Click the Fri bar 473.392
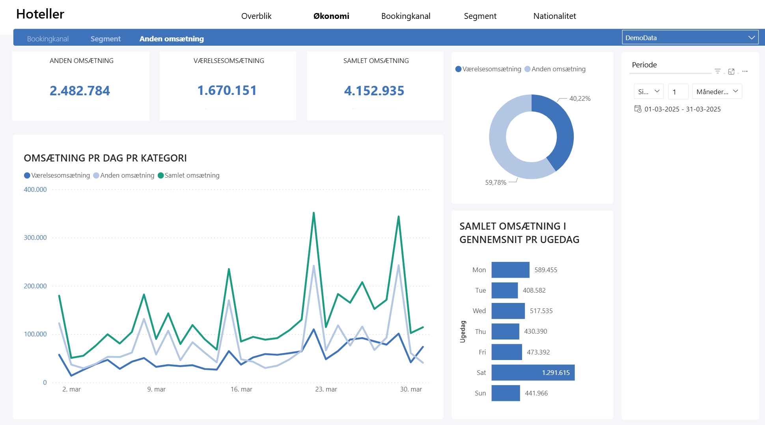The height and width of the screenshot is (425, 765). pyautogui.click(x=507, y=352)
